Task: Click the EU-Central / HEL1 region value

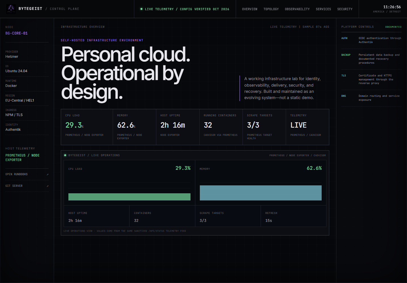Action: click(x=20, y=100)
